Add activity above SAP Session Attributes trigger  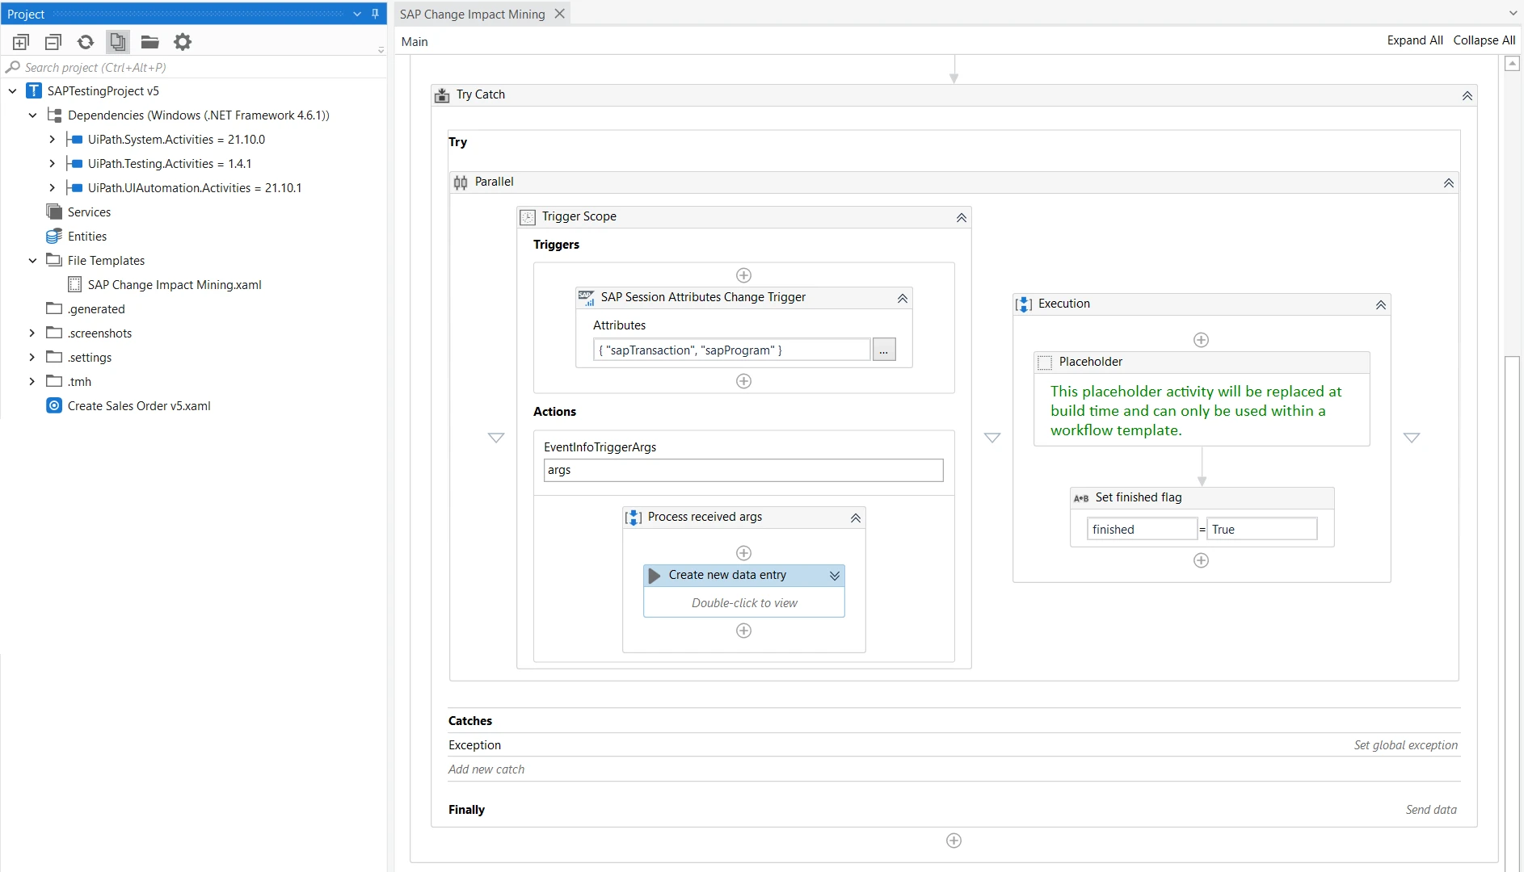[x=744, y=275]
